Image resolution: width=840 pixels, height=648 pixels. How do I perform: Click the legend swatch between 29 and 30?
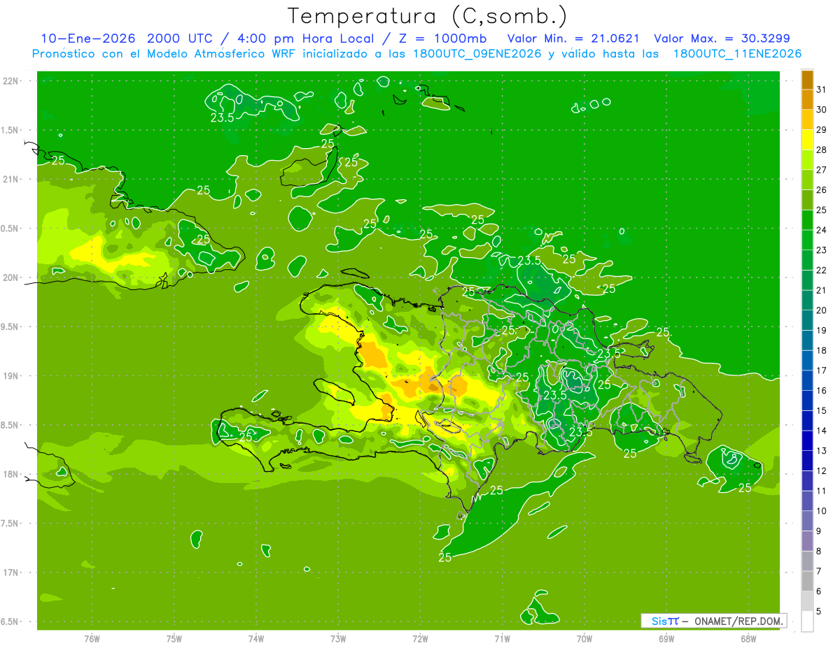807,120
